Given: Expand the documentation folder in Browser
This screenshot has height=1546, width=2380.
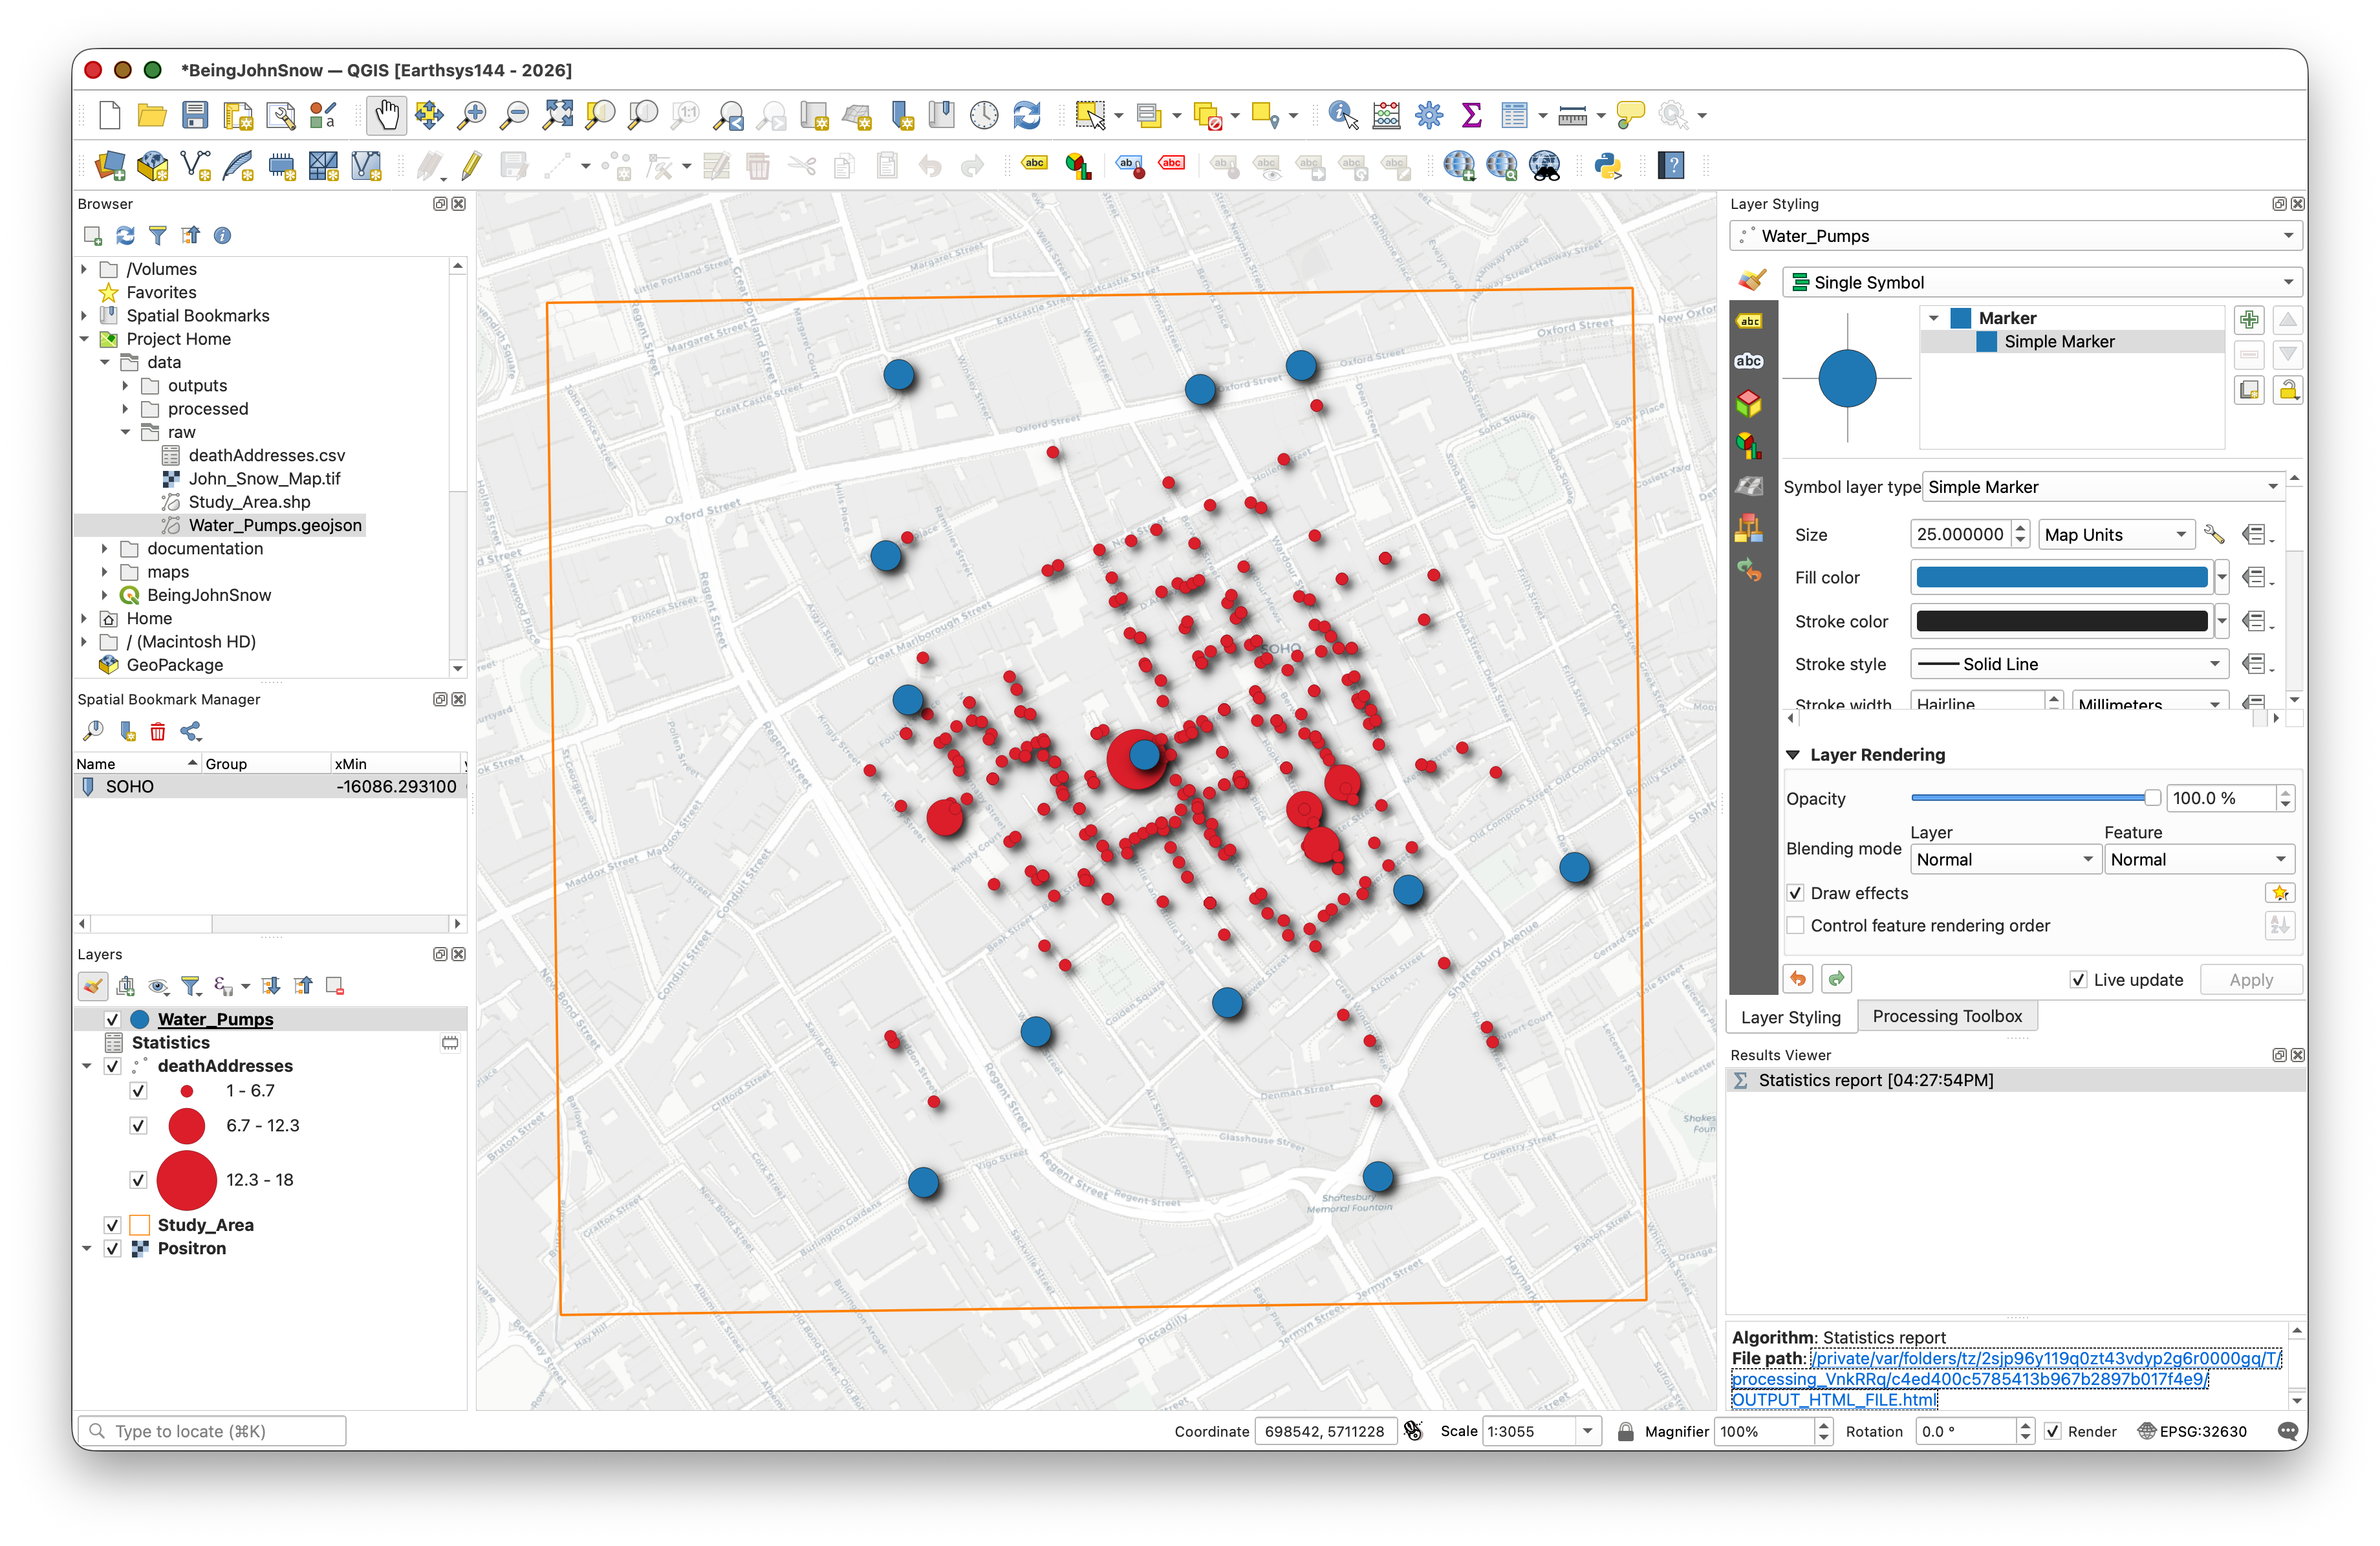Looking at the screenshot, I should click(x=104, y=549).
